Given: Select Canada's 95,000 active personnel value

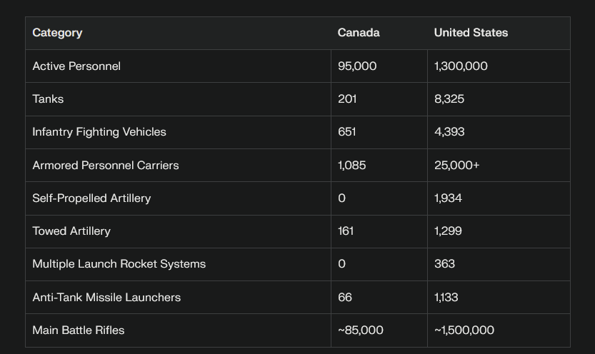Looking at the screenshot, I should (357, 66).
